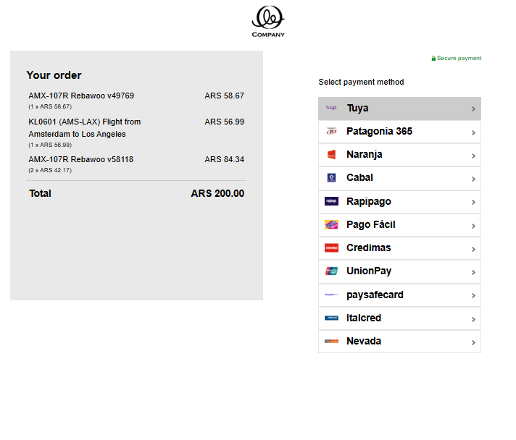Click the 'Your order' heading
Image resolution: width=516 pixels, height=440 pixels.
coord(54,75)
